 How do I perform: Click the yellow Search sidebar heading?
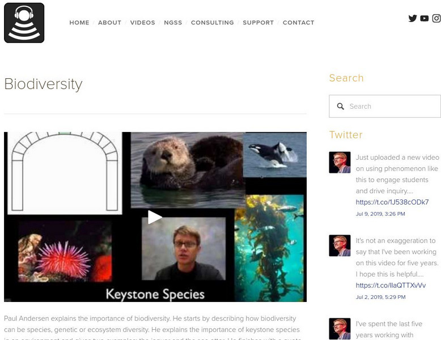pyautogui.click(x=346, y=78)
